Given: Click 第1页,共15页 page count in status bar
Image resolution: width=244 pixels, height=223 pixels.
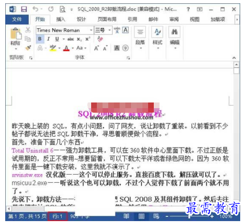Looking at the screenshot, I should 28,216.
